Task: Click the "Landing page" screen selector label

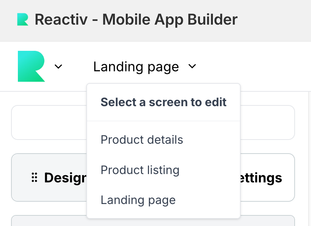Action: tap(136, 67)
